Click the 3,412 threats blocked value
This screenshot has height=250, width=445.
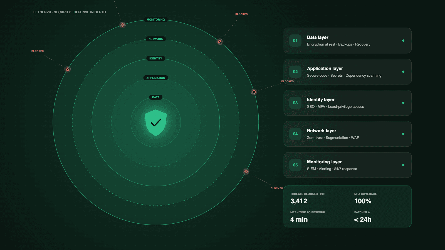tap(299, 201)
